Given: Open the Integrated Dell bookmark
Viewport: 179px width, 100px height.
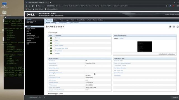Looking at the screenshot, I should pyautogui.click(x=51, y=9).
